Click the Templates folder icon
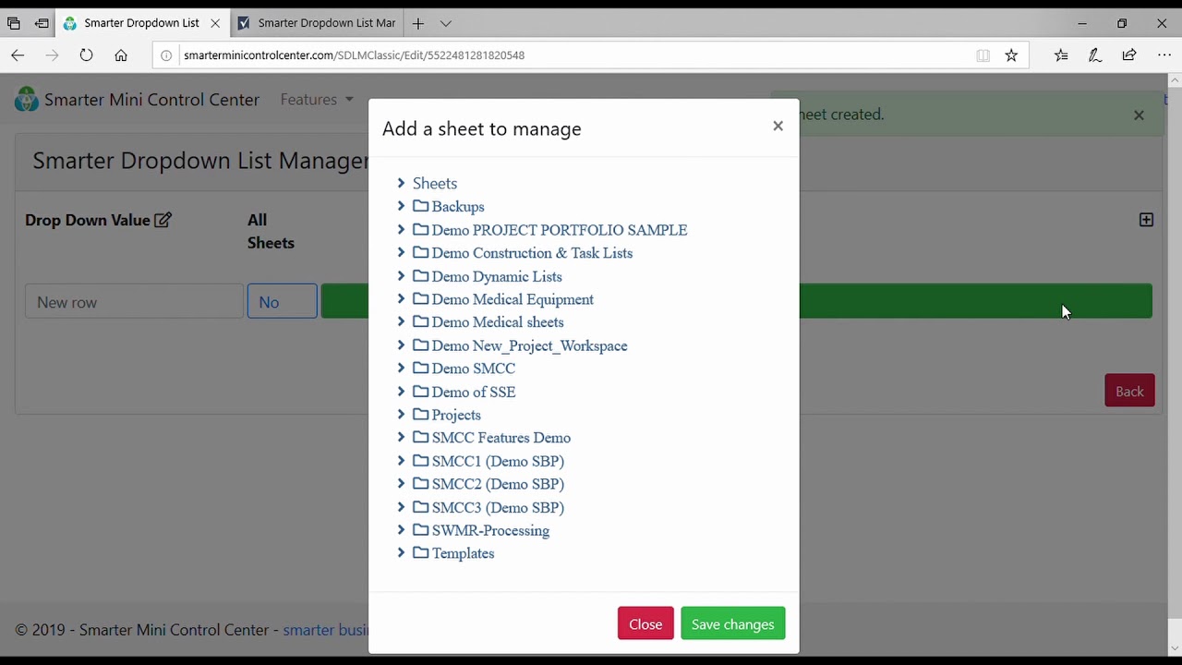This screenshot has width=1182, height=665. tap(421, 552)
